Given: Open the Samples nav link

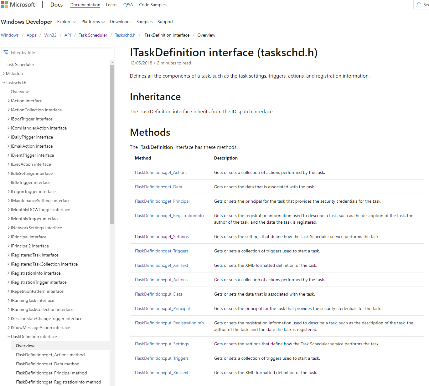Looking at the screenshot, I should (144, 22).
